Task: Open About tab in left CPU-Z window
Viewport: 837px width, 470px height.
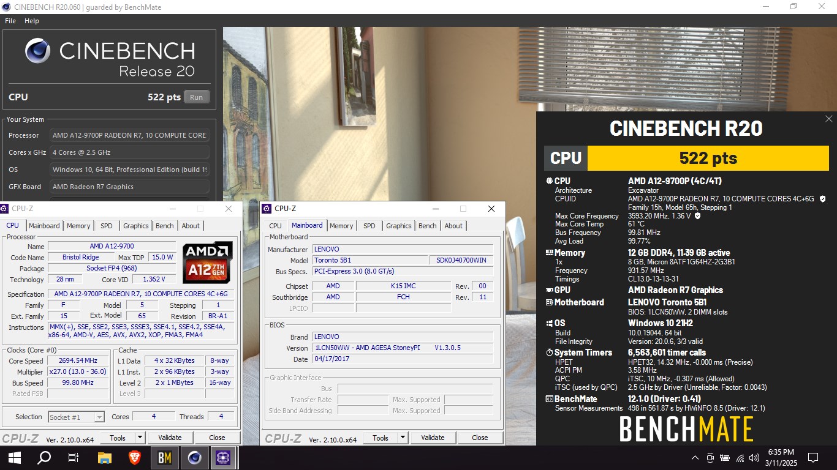Action: point(191,226)
